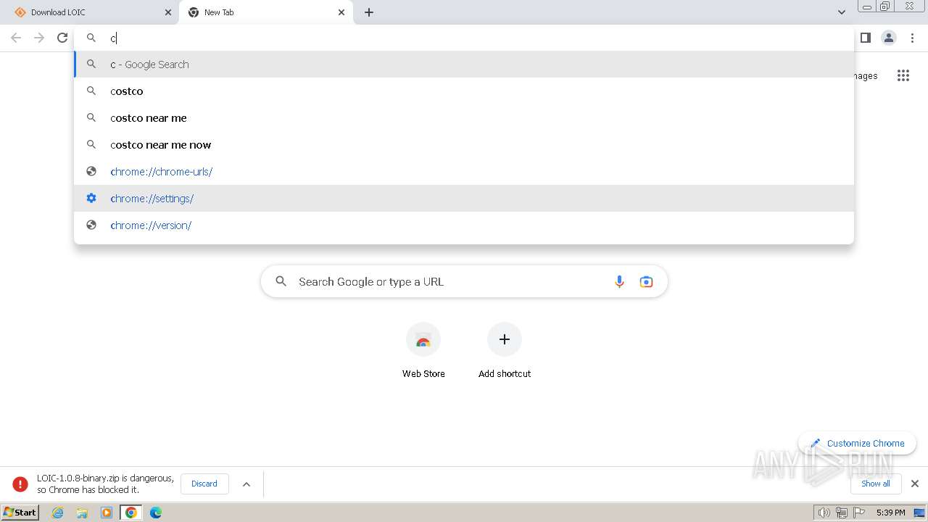Go back with the back arrow
Screen dimensions: 928x522
click(x=16, y=38)
